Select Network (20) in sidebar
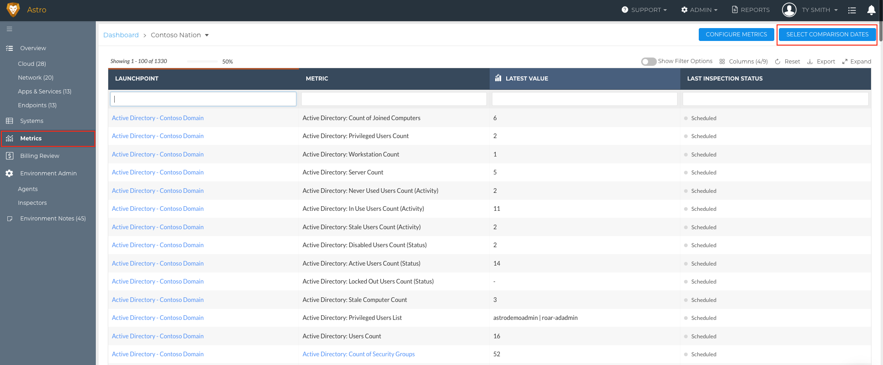 [x=35, y=78]
